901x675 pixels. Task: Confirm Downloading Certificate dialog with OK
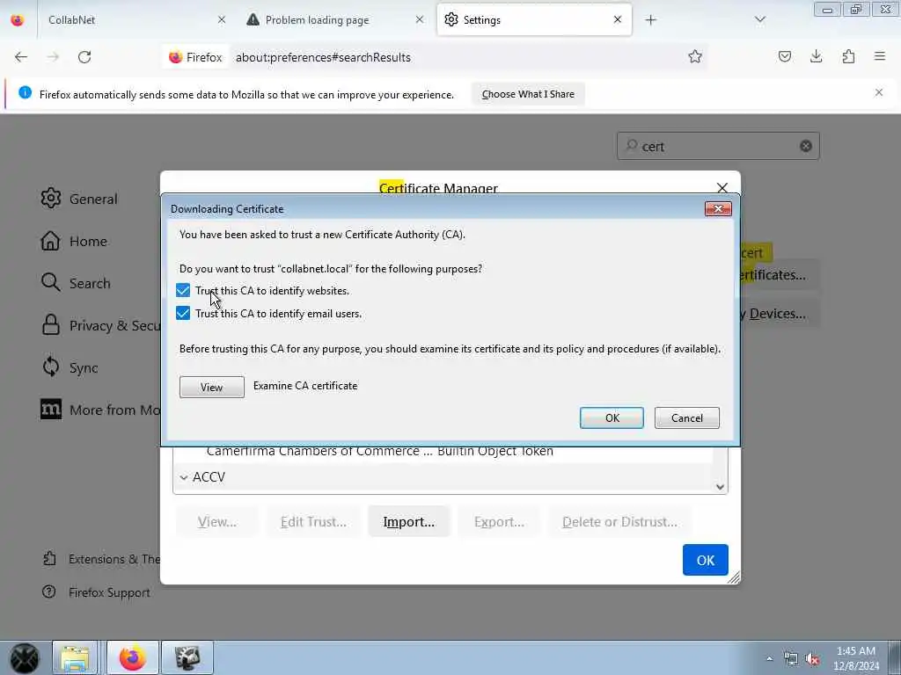(x=612, y=417)
